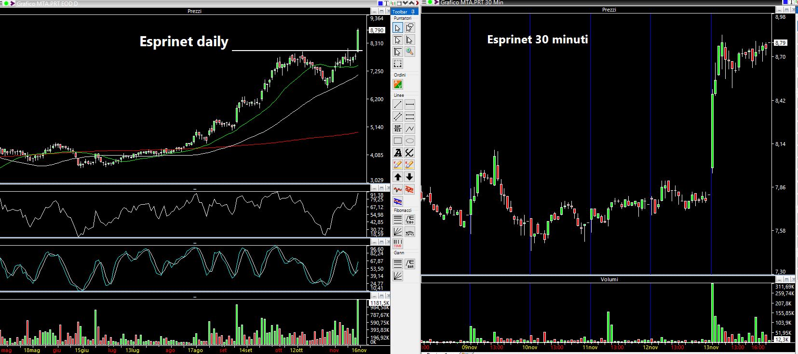Click the down chevron in top strip
Image resolution: width=798 pixels, height=354 pixels.
point(405,3)
